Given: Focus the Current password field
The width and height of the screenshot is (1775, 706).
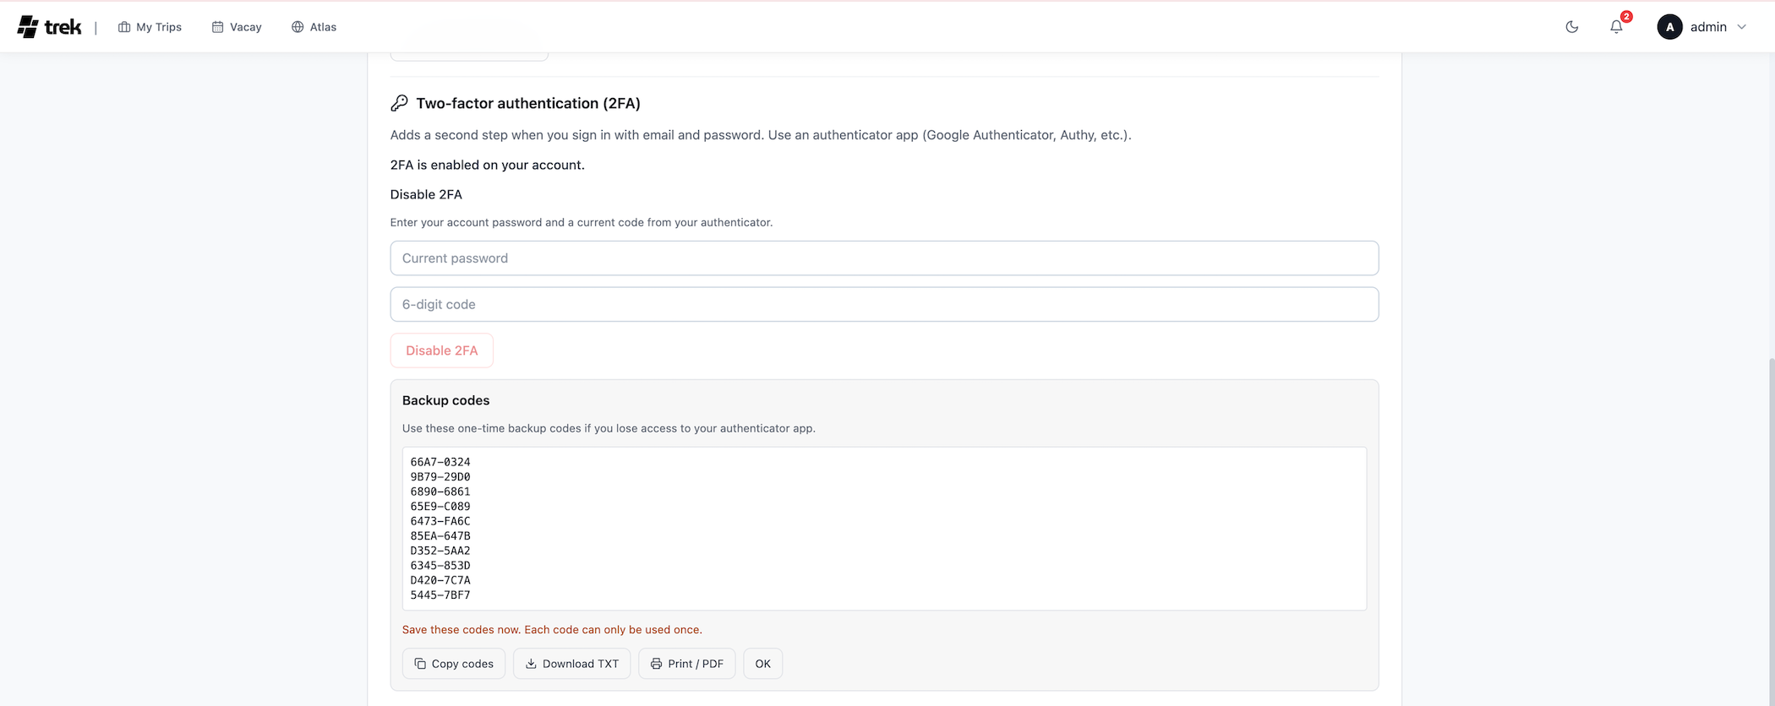Looking at the screenshot, I should tap(883, 258).
